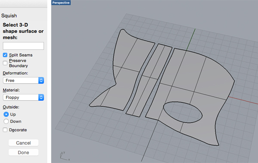Open the Deformation dropdown set to Free

(23, 81)
